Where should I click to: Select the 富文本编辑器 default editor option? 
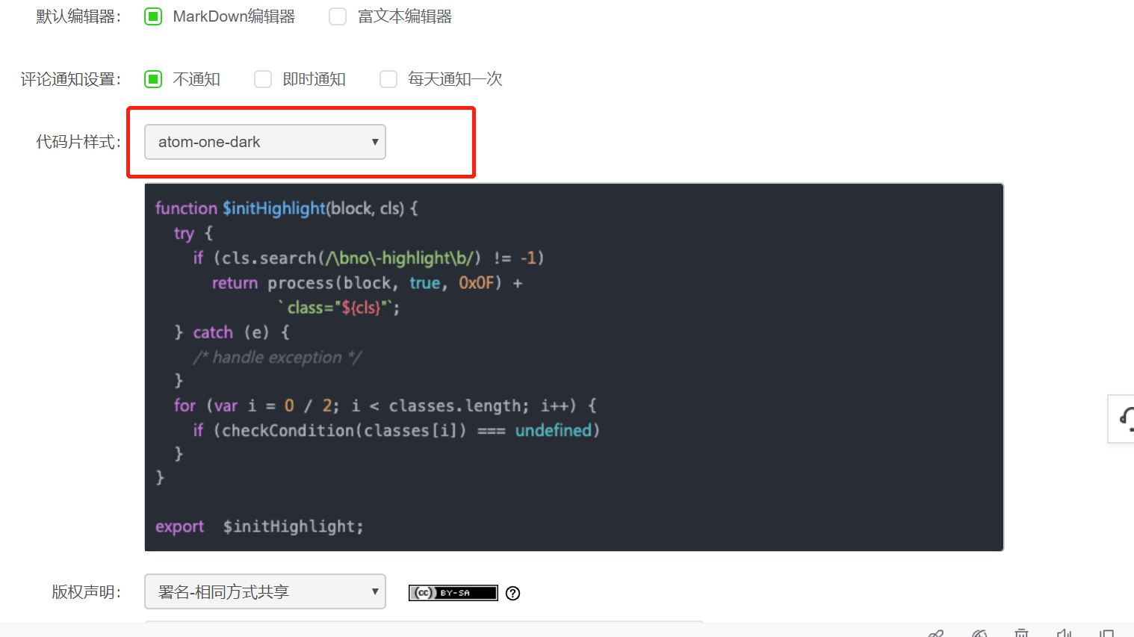pos(338,16)
